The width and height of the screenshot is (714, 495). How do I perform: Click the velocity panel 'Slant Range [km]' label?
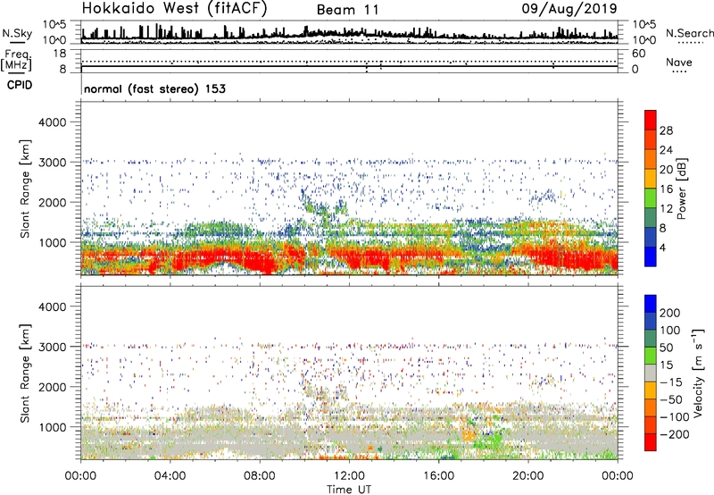(25, 373)
